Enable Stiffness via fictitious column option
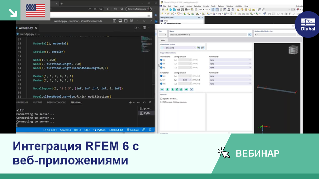 pos(161,102)
